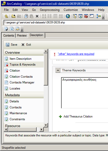Viewport: 108px width, 151px height.
Task: Click the Metadata section header
Action: [x=24, y=95]
